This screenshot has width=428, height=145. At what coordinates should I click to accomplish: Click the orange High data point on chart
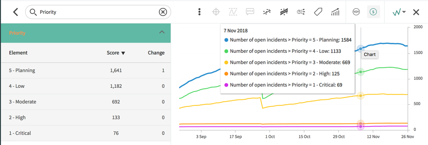pyautogui.click(x=361, y=124)
